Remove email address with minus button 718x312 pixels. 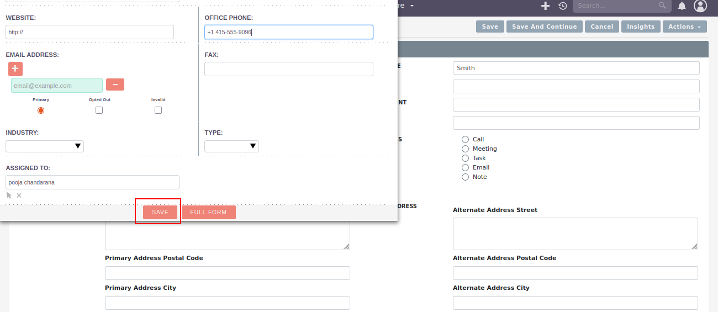[x=115, y=84]
